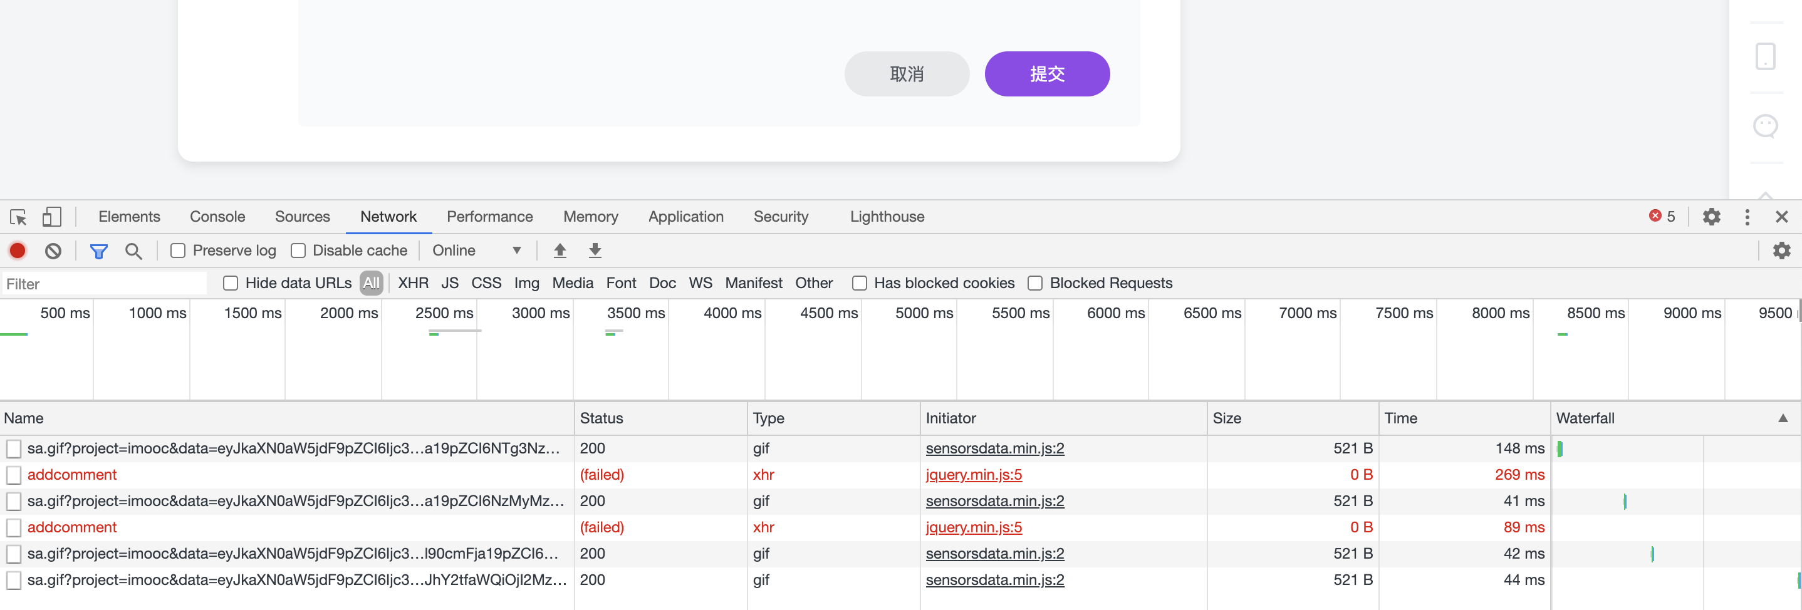Enable Preserve log checkbox
The height and width of the screenshot is (610, 1802).
pyautogui.click(x=178, y=251)
